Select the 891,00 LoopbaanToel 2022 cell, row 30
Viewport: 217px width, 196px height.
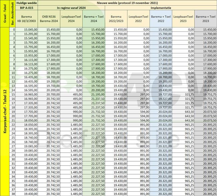(x=139, y=159)
